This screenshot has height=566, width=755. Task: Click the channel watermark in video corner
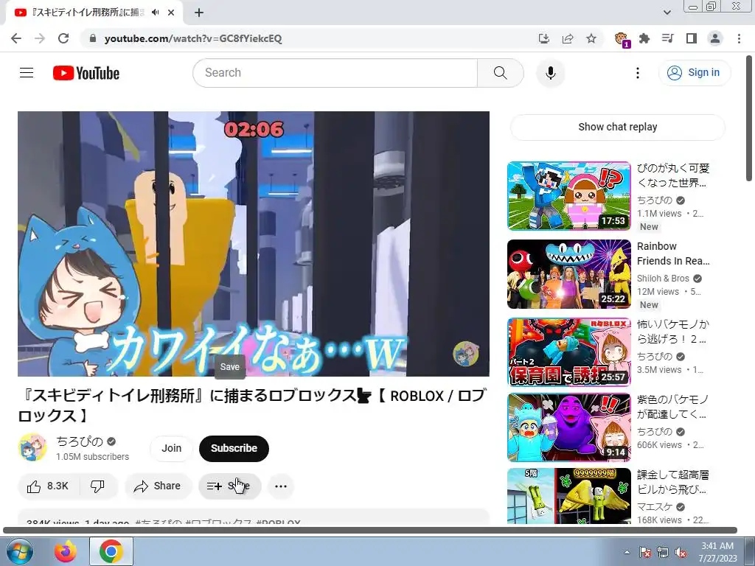click(x=466, y=354)
